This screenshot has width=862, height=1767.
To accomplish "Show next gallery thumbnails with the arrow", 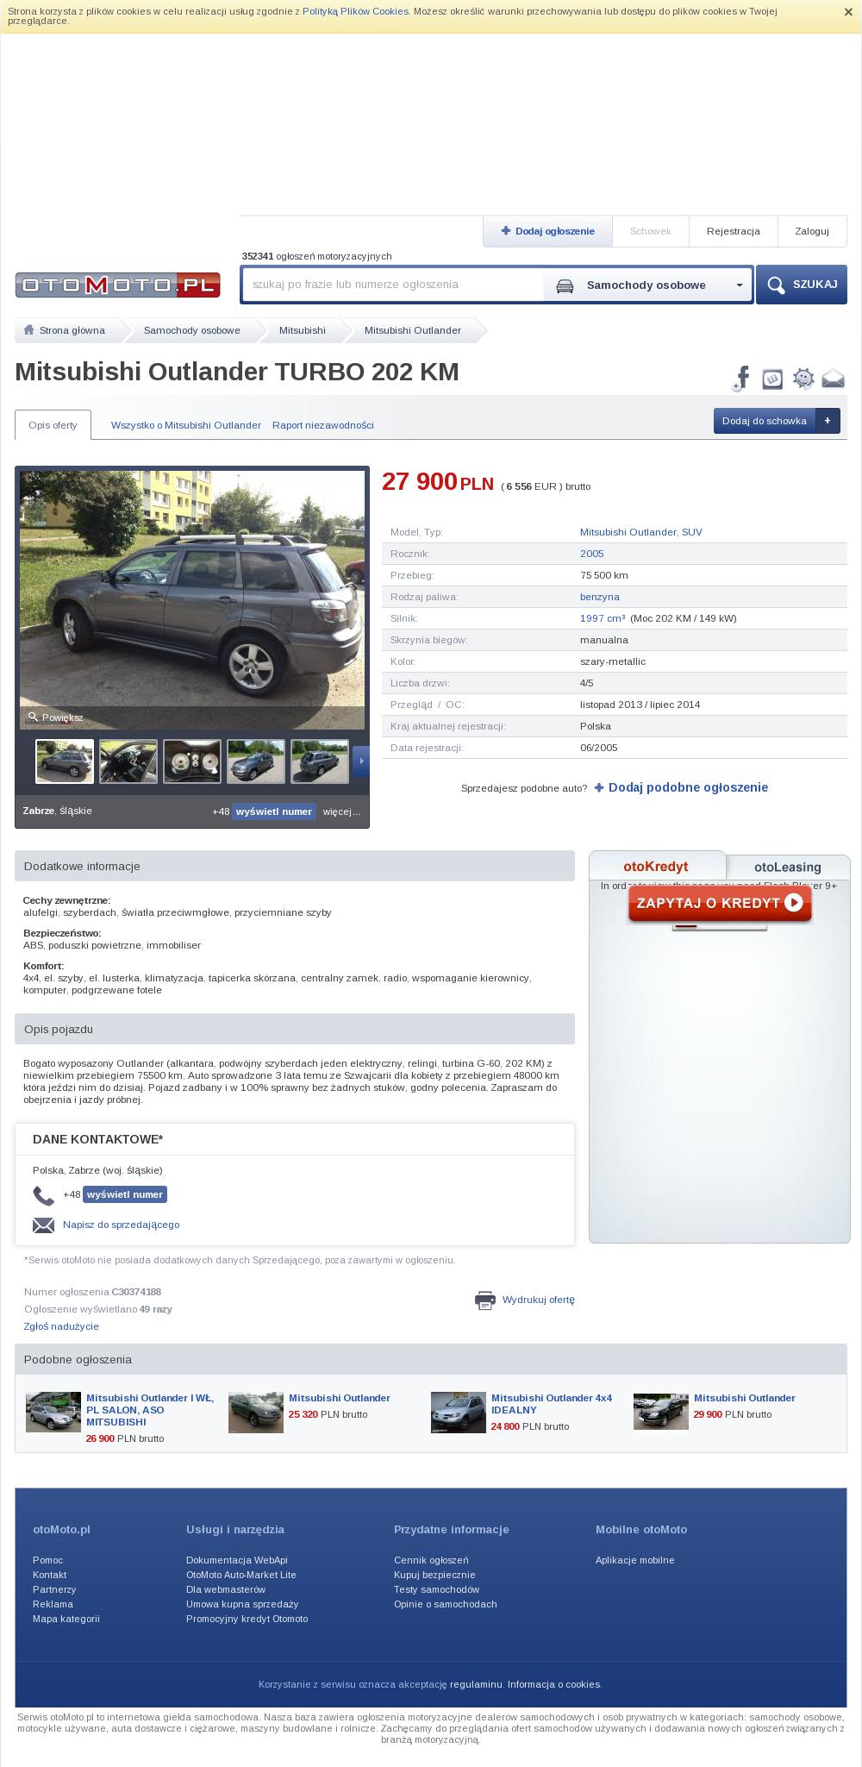I will pos(361,761).
